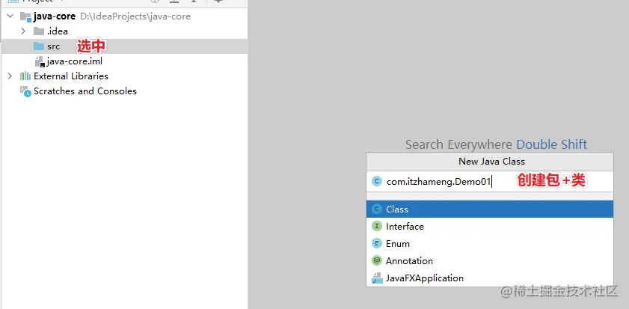The height and width of the screenshot is (309, 629).
Task: Click the src source folder icon
Action: [x=39, y=46]
